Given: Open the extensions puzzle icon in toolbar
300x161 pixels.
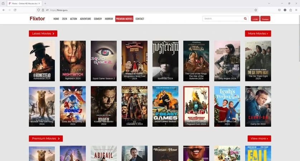Looking at the screenshot, I should pos(291,10).
